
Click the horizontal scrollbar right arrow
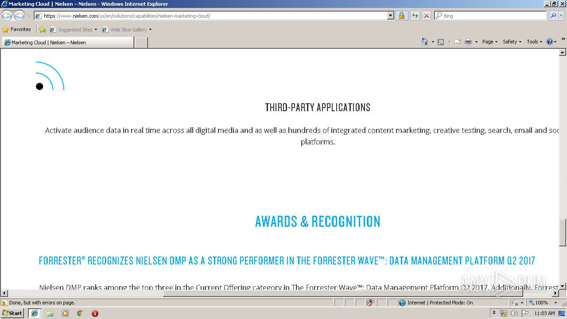[555, 293]
